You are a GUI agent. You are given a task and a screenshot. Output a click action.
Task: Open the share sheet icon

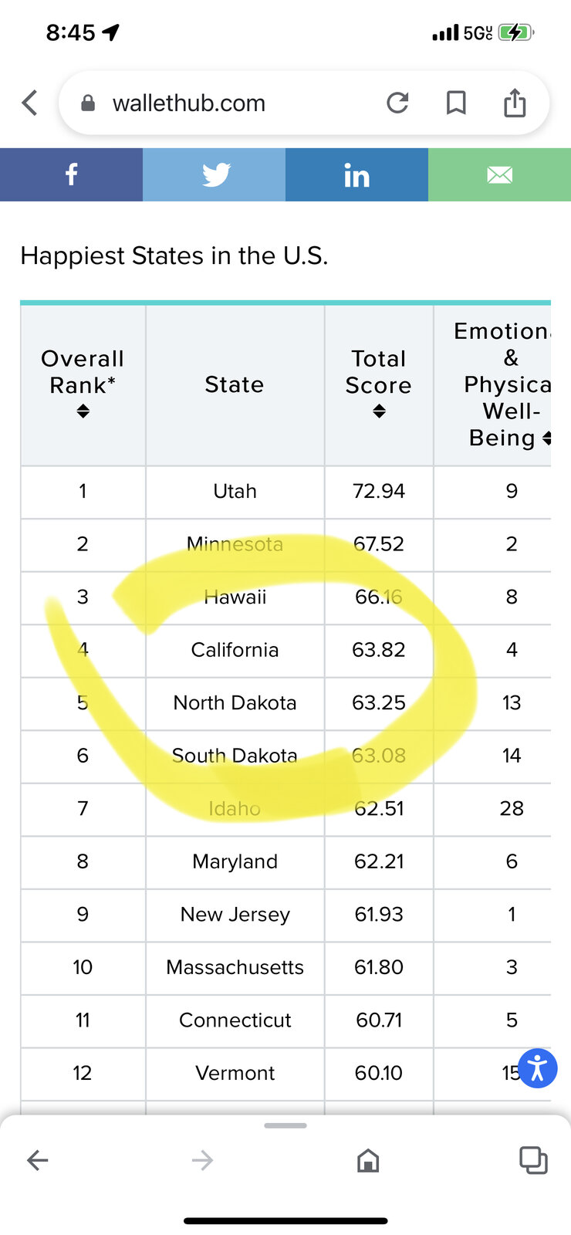click(515, 102)
